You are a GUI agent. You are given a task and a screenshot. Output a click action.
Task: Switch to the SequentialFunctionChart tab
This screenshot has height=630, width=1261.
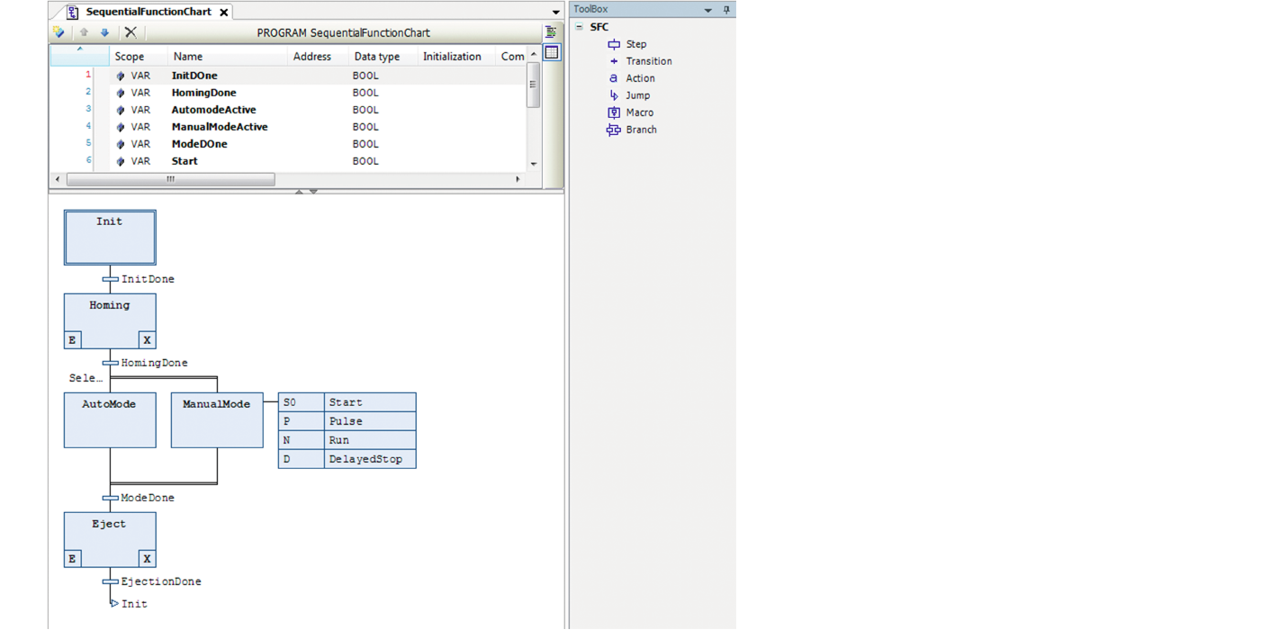[x=148, y=12]
